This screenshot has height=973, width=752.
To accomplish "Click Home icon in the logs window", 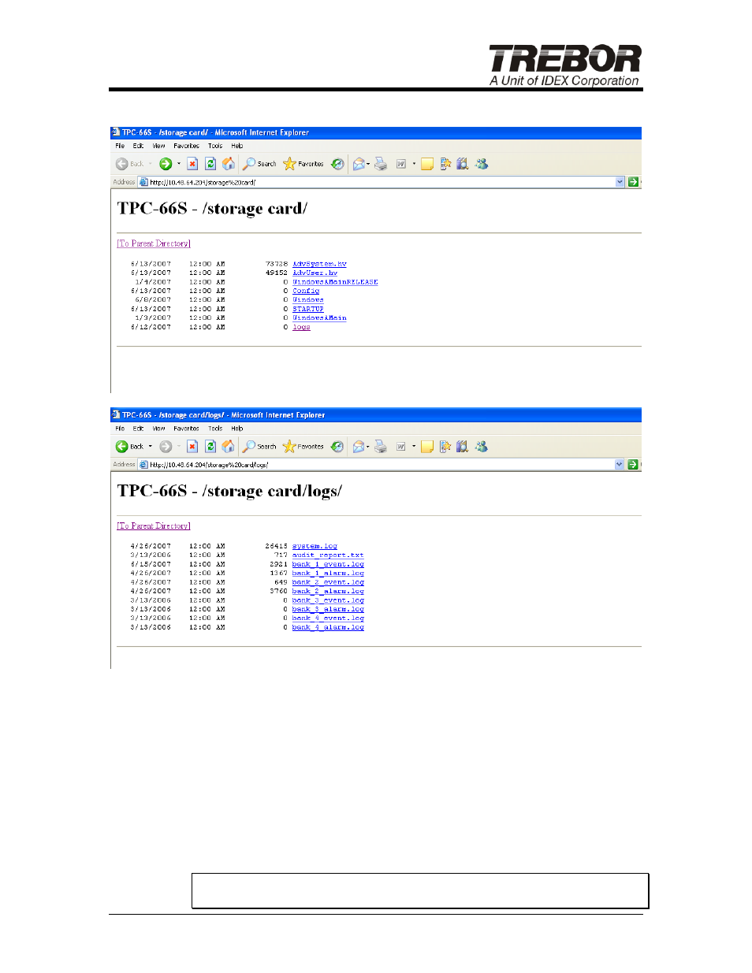I will 229,447.
